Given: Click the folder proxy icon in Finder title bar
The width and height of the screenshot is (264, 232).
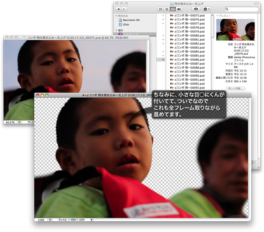Looking at the screenshot, I should coord(172,4).
